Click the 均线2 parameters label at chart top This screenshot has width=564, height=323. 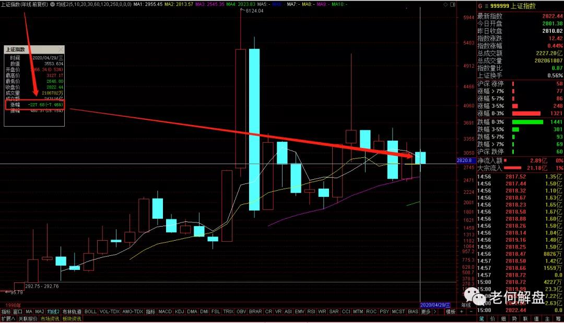94,4
